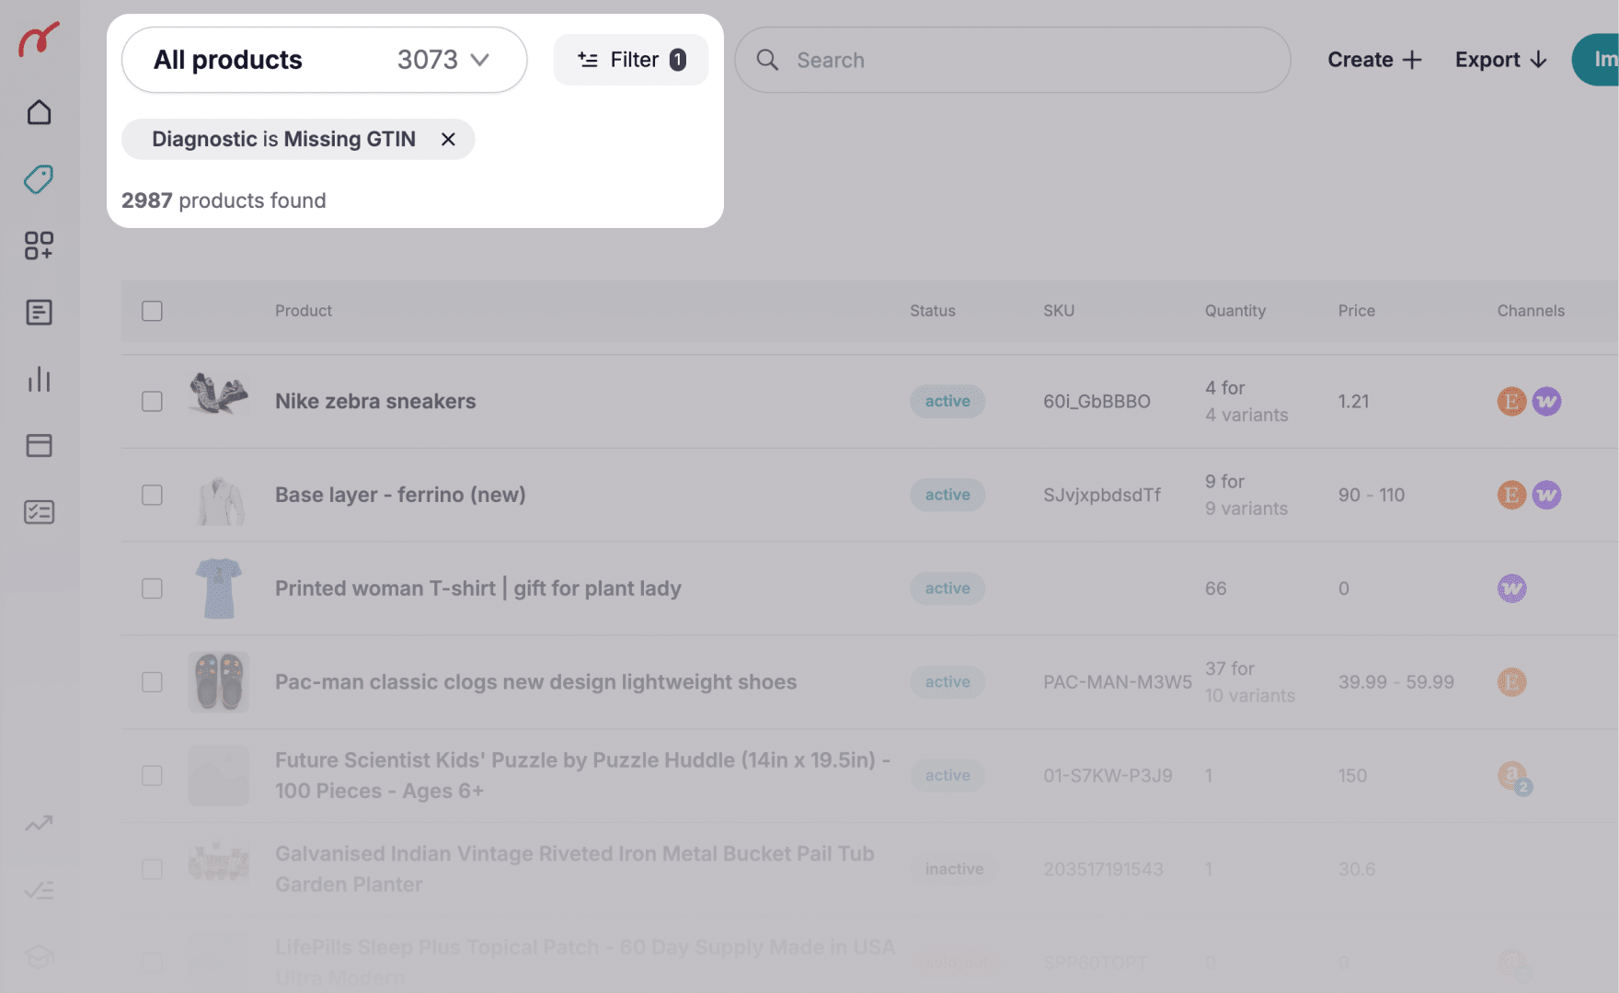Open Pac-man clogs product thumbnail
Viewport: 1619px width, 993px height.
[218, 682]
